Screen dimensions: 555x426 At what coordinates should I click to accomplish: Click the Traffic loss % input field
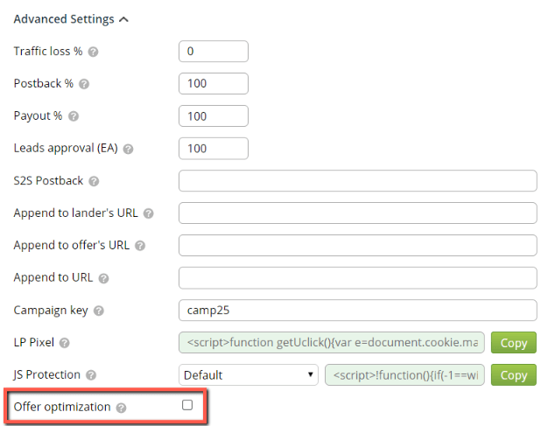tap(213, 52)
